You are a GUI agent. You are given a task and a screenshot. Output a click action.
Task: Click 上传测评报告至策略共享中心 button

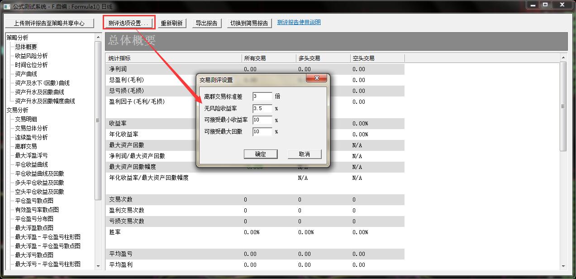click(x=49, y=23)
